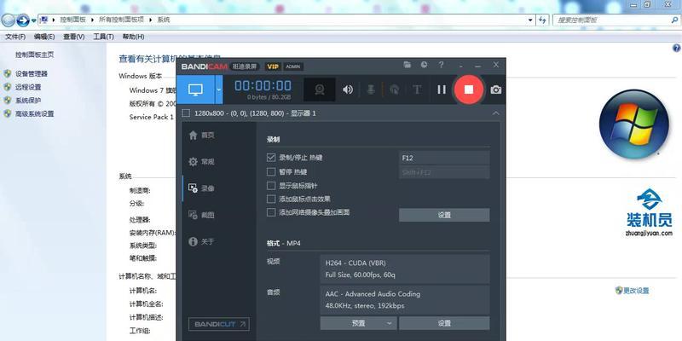
Task: Enable 添加网络摄像头叠加画面 checkbox
Action: [271, 212]
